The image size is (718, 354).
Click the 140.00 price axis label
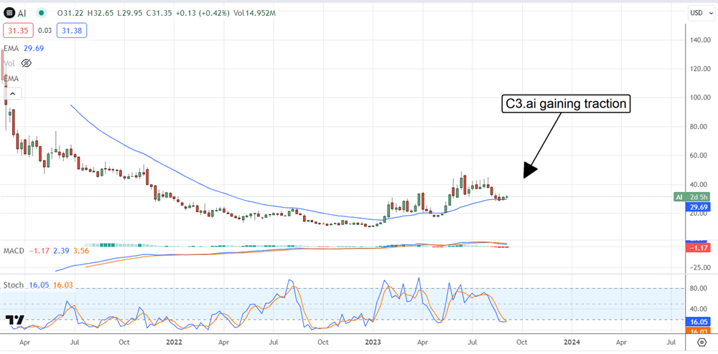(x=701, y=40)
